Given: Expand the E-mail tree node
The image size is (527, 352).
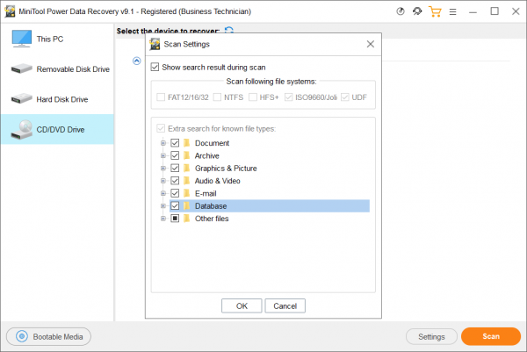Looking at the screenshot, I should [x=163, y=193].
